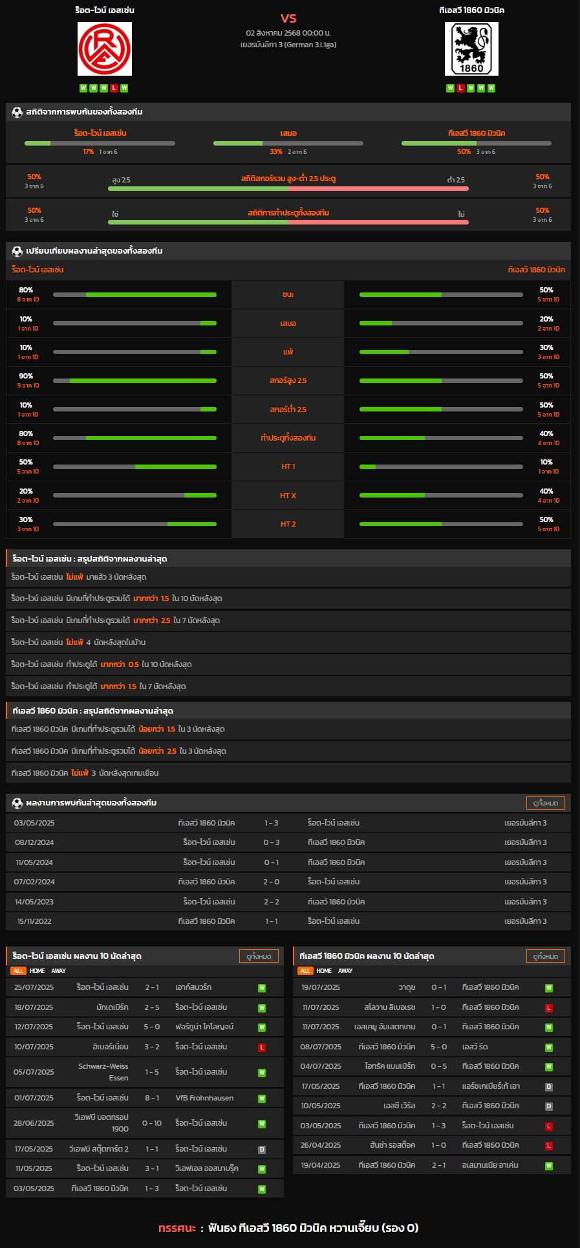Click head-to-head row dated 03/05/2025 scored 1 - 3
Image resolution: width=580 pixels, height=1248 pixels.
click(288, 823)
